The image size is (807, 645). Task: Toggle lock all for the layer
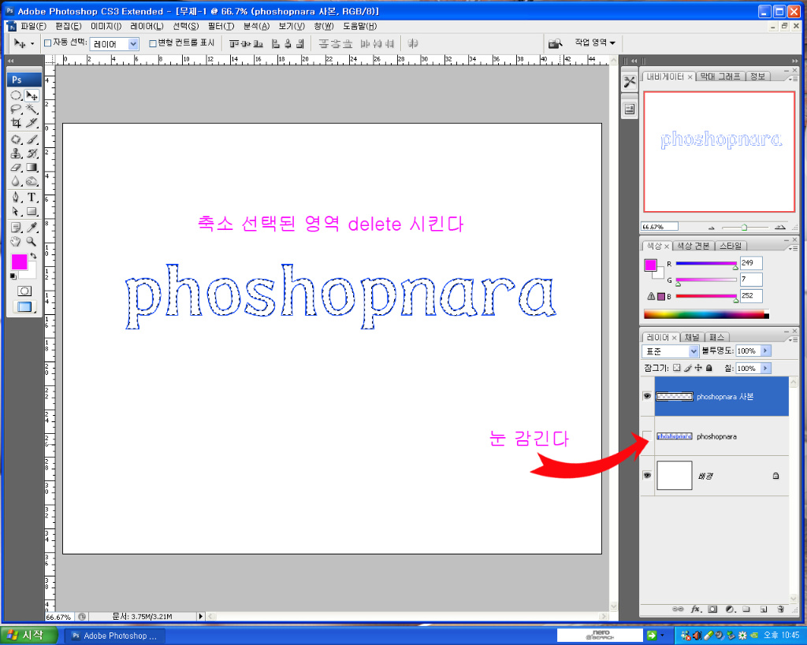tap(709, 368)
